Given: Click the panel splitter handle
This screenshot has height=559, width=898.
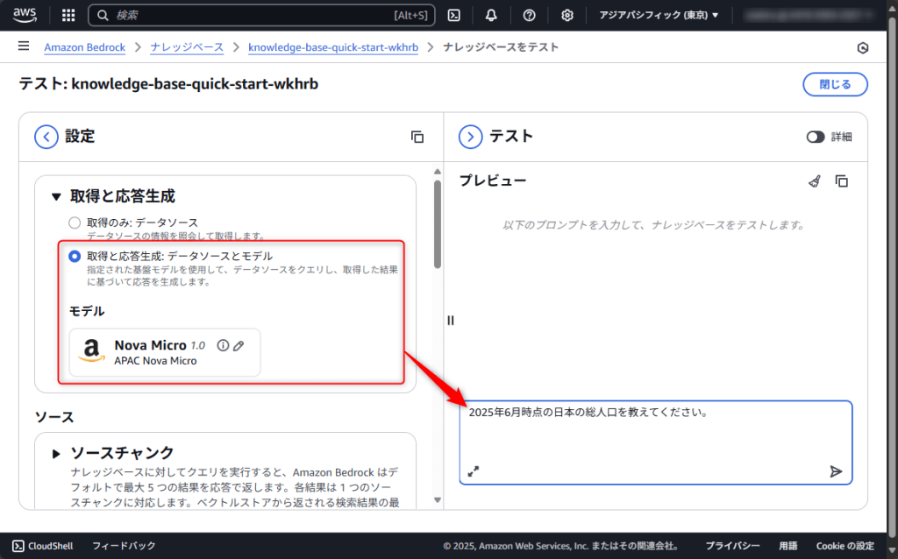Looking at the screenshot, I should [451, 321].
